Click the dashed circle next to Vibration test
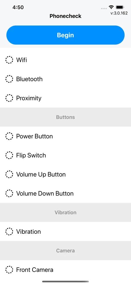The width and height of the screenshot is (131, 285). pos(9,231)
